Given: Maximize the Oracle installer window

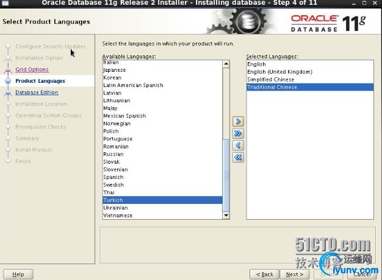Looking at the screenshot, I should pyautogui.click(x=364, y=3).
